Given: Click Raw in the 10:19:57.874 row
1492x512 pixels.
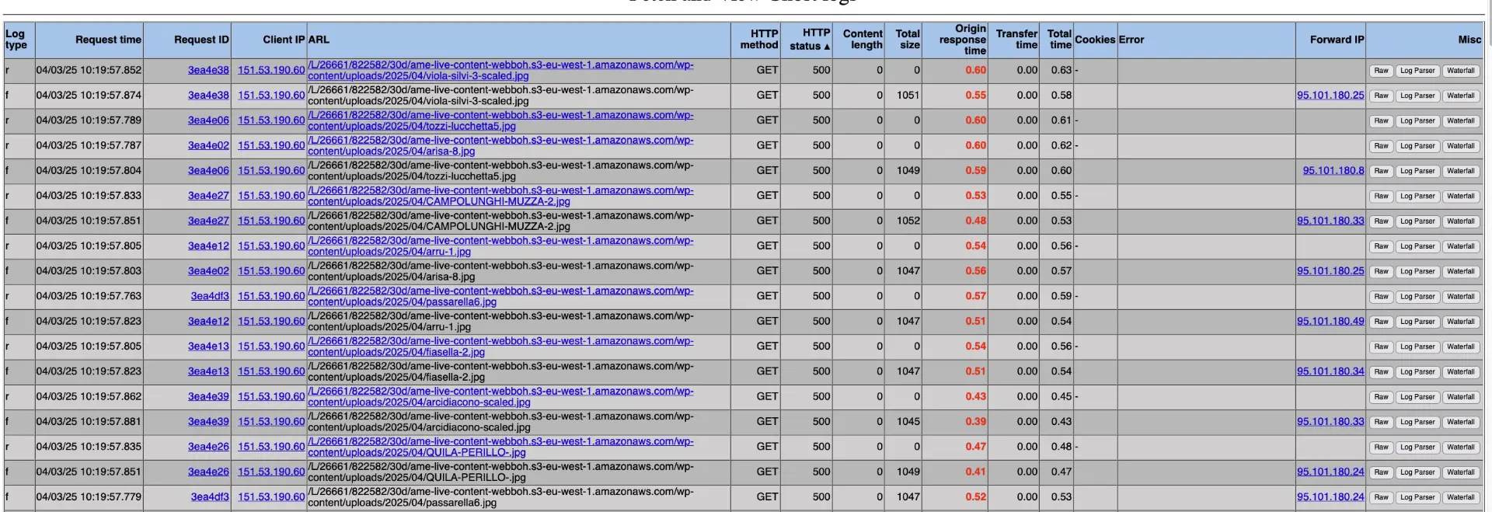Looking at the screenshot, I should pyautogui.click(x=1381, y=96).
